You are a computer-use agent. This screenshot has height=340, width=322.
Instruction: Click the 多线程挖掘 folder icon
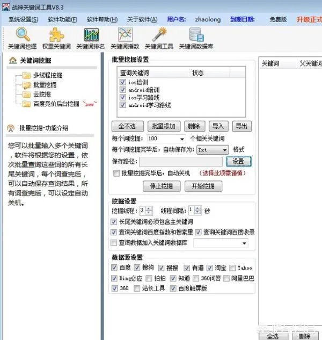[x=27, y=75]
